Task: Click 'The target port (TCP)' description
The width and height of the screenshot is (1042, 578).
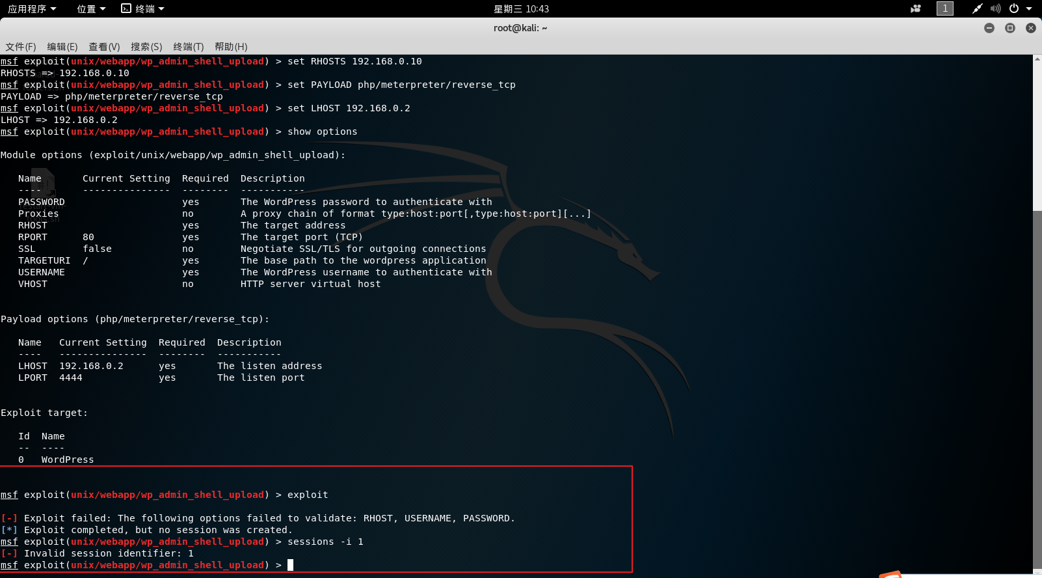Action: [302, 237]
